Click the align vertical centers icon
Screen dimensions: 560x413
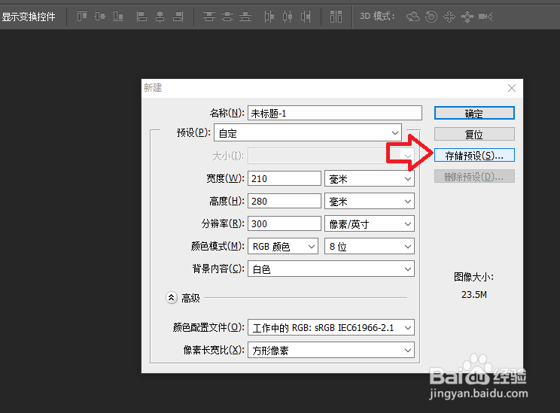[100, 17]
